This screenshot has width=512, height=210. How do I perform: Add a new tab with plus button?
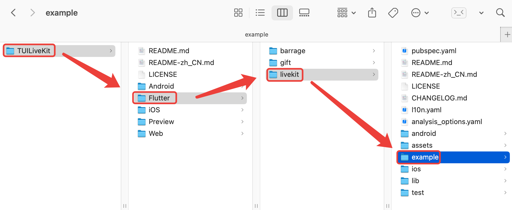pos(507,35)
